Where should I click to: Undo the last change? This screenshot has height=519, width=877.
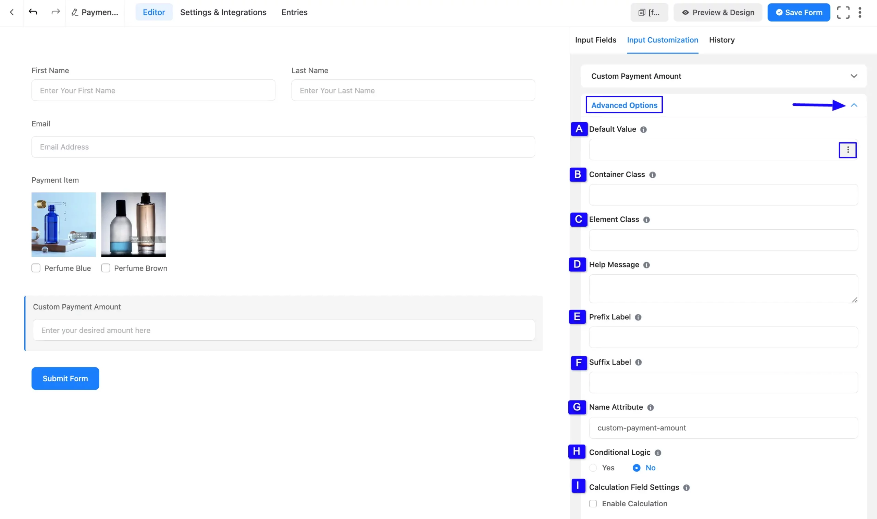pyautogui.click(x=33, y=12)
